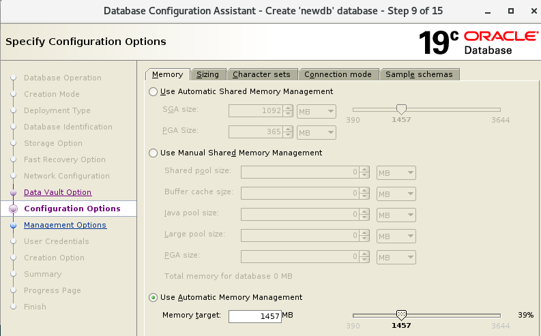Click the manual PGA size input field
The image size is (541, 336).
coord(299,257)
